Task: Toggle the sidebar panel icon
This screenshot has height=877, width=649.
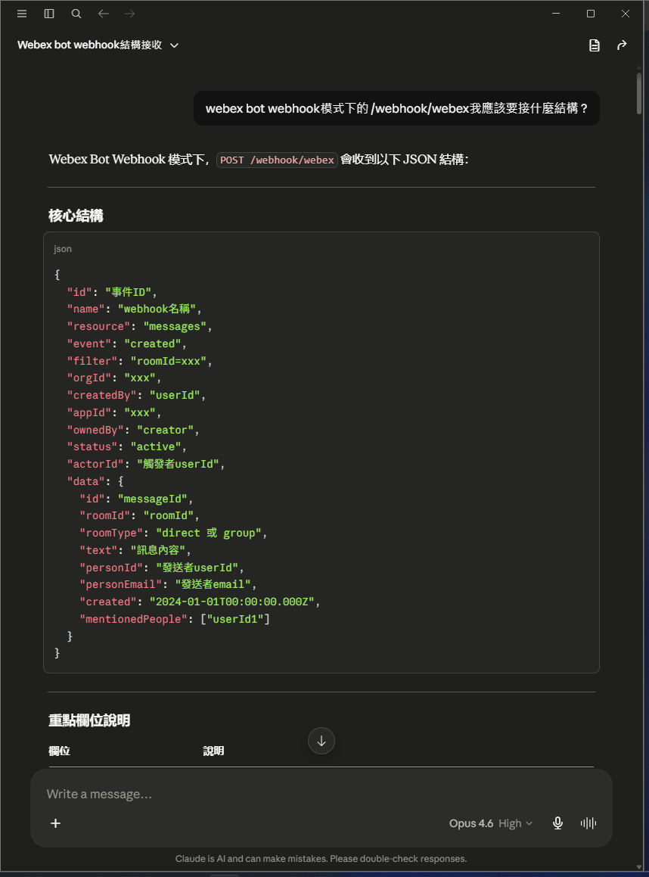Action: [x=49, y=14]
